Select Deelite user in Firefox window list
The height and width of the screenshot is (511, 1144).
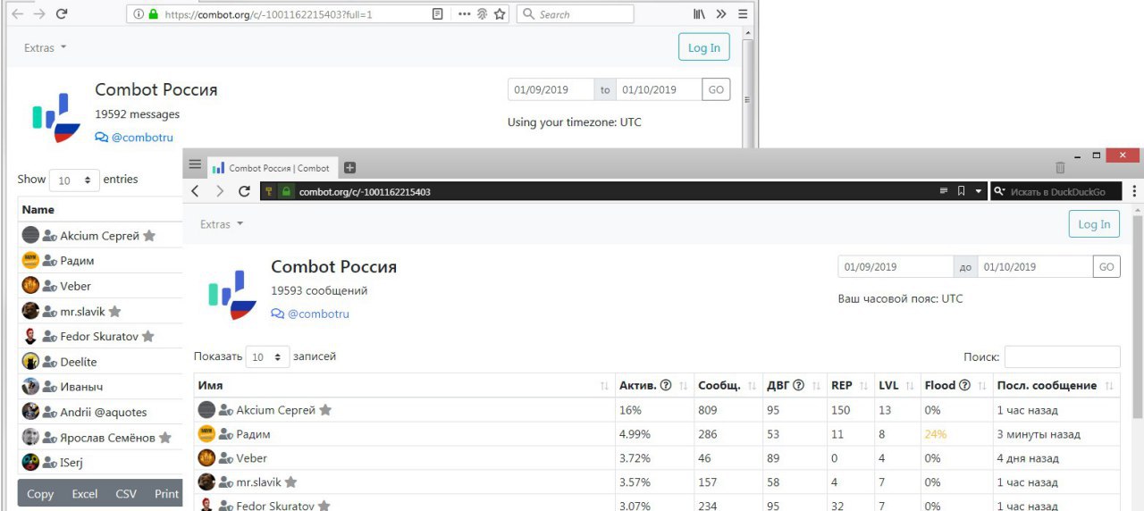click(79, 362)
